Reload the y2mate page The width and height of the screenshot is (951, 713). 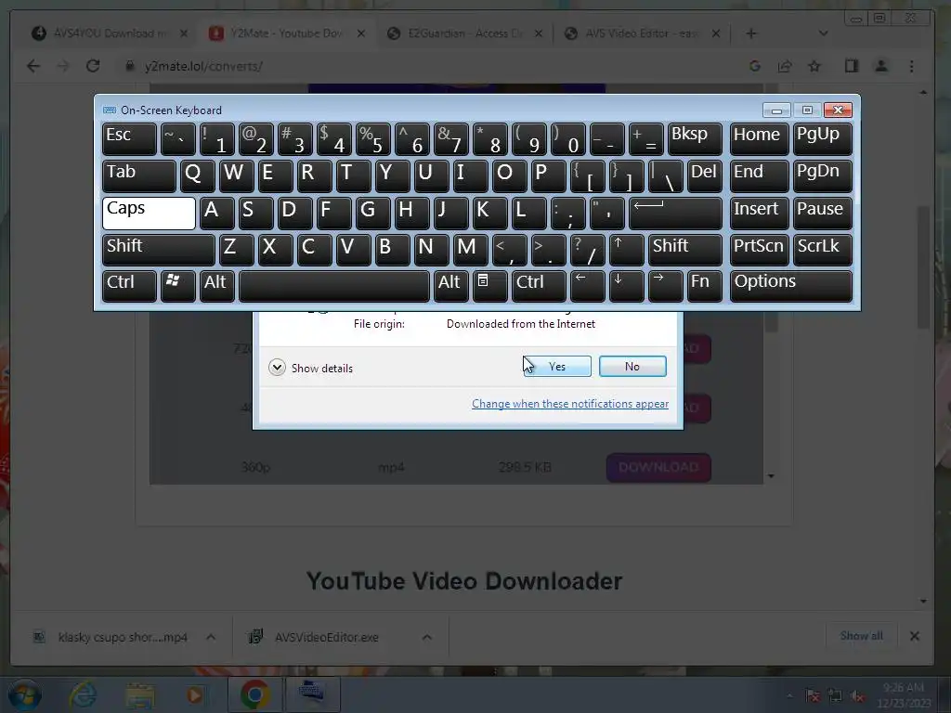point(93,66)
